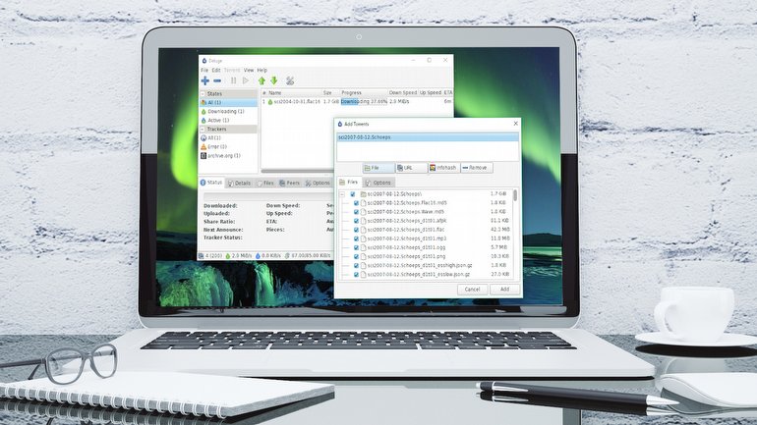This screenshot has width=757, height=425.
Task: Collapse the Trackers section in sidebar
Action: (x=204, y=129)
